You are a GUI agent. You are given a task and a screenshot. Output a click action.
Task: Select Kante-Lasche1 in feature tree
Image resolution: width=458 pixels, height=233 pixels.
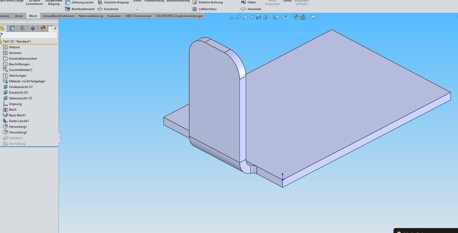click(x=19, y=121)
